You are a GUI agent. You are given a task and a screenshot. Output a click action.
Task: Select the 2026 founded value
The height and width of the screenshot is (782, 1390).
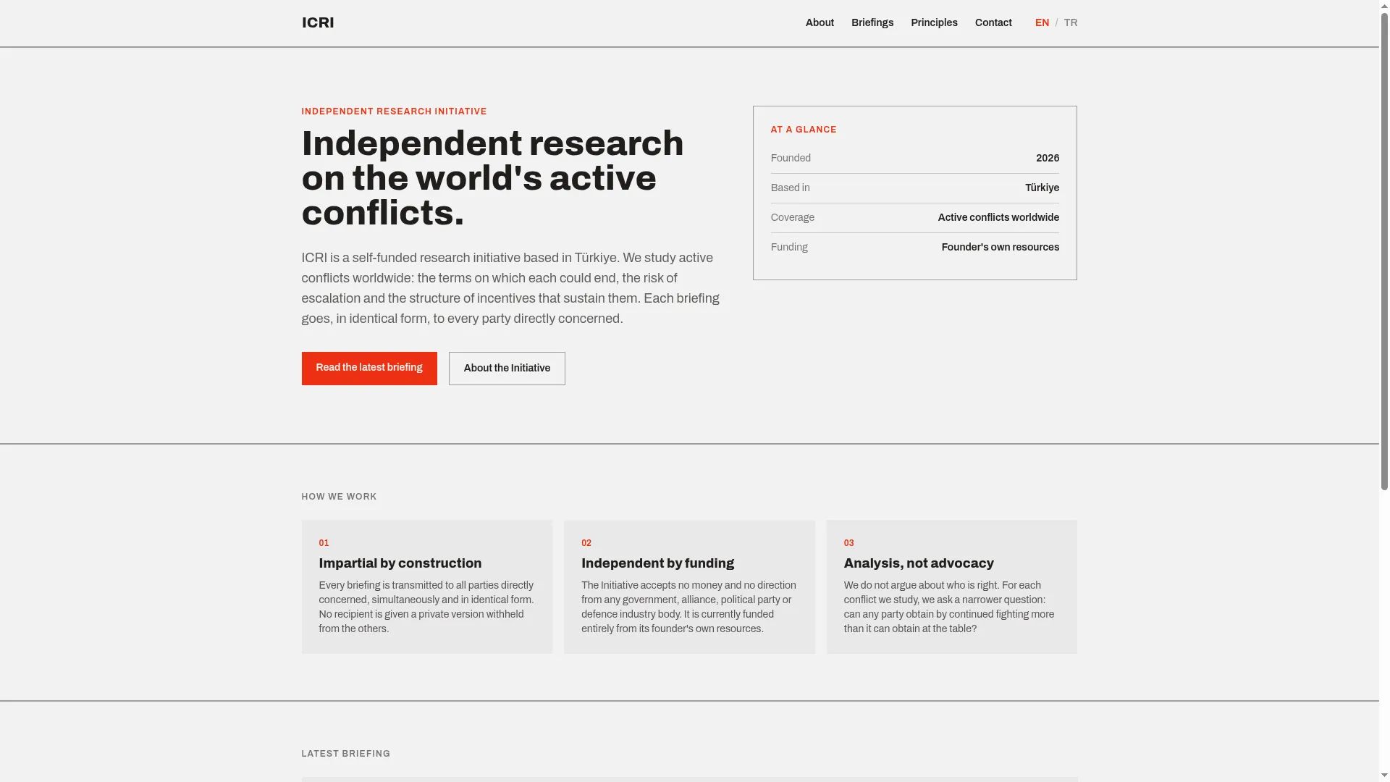(x=1048, y=159)
